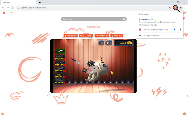Open the apps grid icon at bottom right
This screenshot has height=117, width=188.
coord(184,114)
